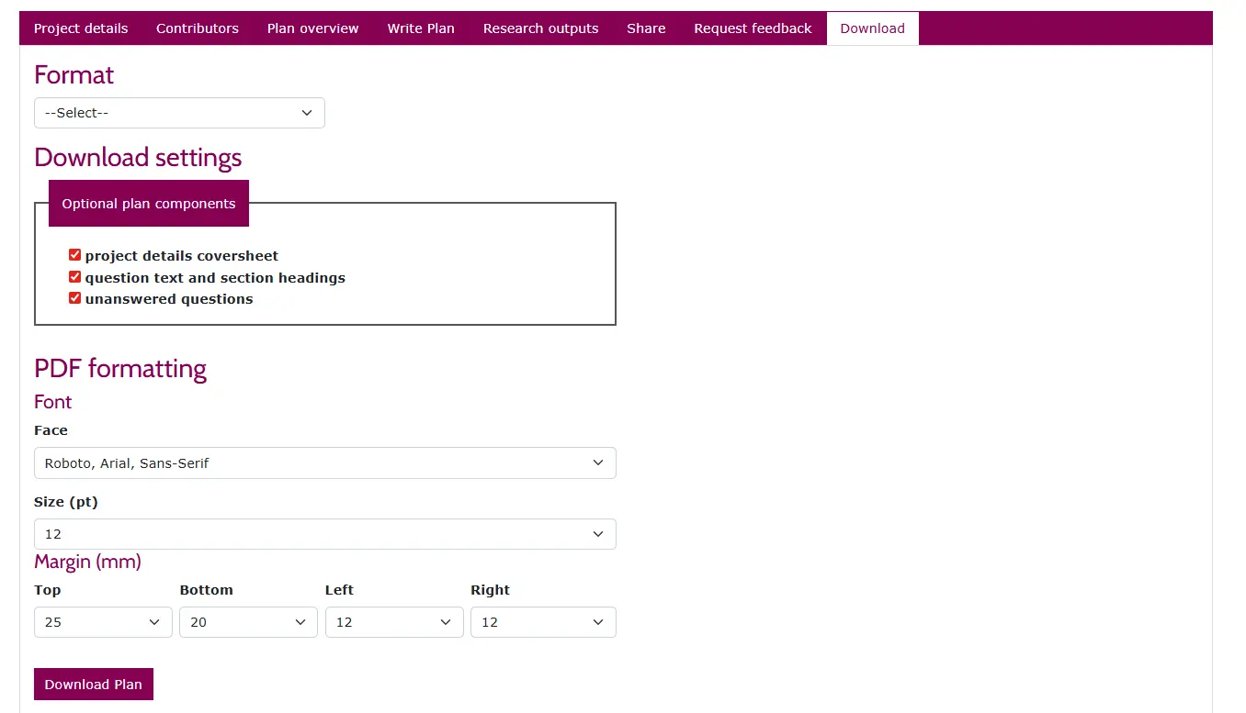Uncheck project details coversheet checkbox
Image resolution: width=1246 pixels, height=713 pixels.
click(x=75, y=255)
